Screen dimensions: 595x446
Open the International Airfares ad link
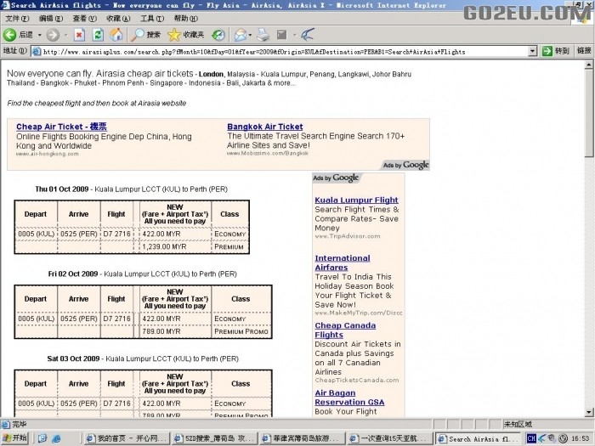click(343, 263)
